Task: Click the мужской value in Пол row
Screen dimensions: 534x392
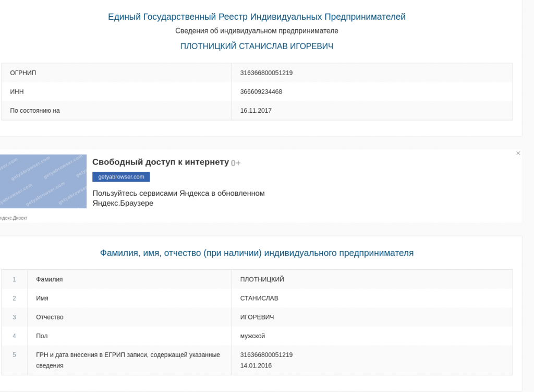Action: tap(252, 336)
